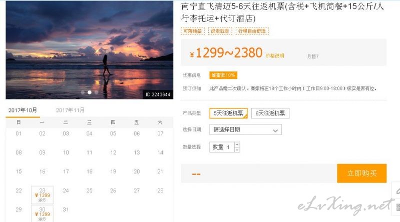Image resolution: width=400 pixels, height=222 pixels.
Task: Open the 价格说明 price explanation link
Action: (x=275, y=56)
